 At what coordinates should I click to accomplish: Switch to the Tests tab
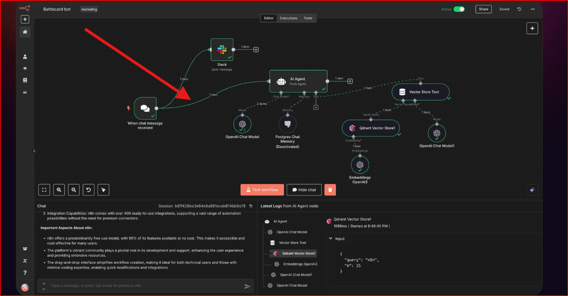point(308,18)
